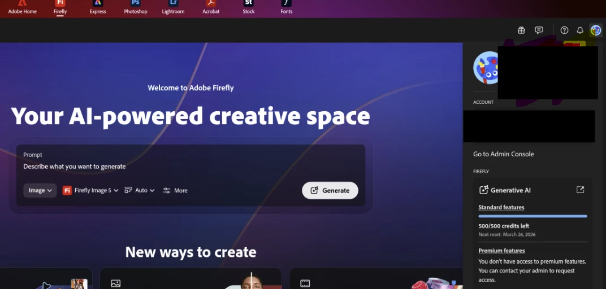Viewport: 606px width, 289px height.
Task: Click the FIREFLY section label
Action: tap(481, 172)
